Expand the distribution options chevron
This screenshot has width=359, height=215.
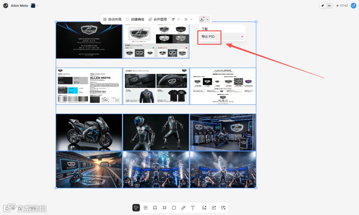tap(191, 20)
